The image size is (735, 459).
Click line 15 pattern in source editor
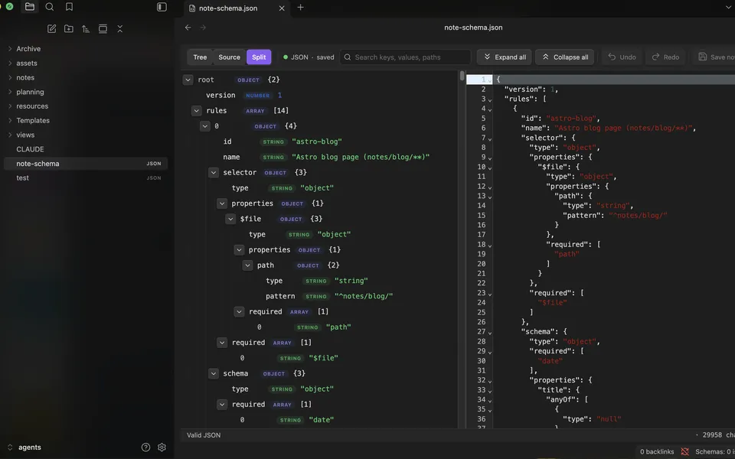click(x=615, y=216)
